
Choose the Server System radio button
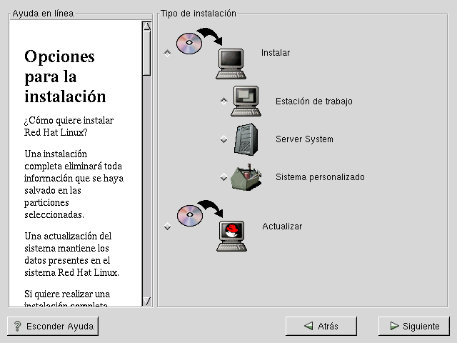(x=224, y=139)
